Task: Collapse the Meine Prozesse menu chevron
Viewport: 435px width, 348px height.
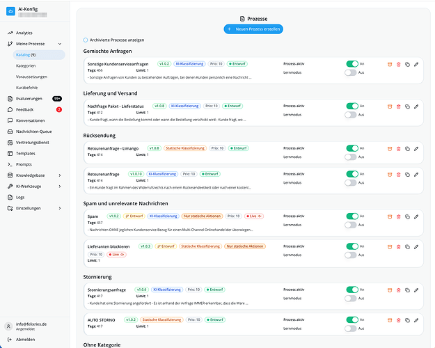Action: point(60,44)
